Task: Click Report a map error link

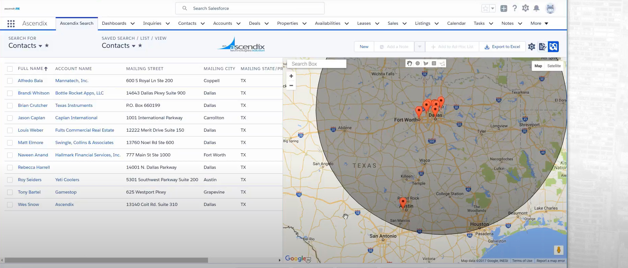Action: click(x=551, y=261)
